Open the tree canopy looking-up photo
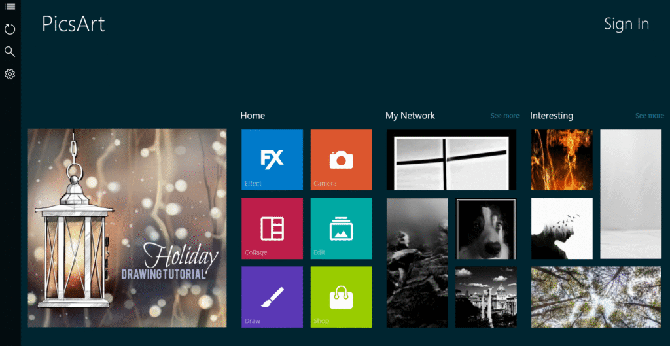The image size is (670, 346). [x=596, y=297]
